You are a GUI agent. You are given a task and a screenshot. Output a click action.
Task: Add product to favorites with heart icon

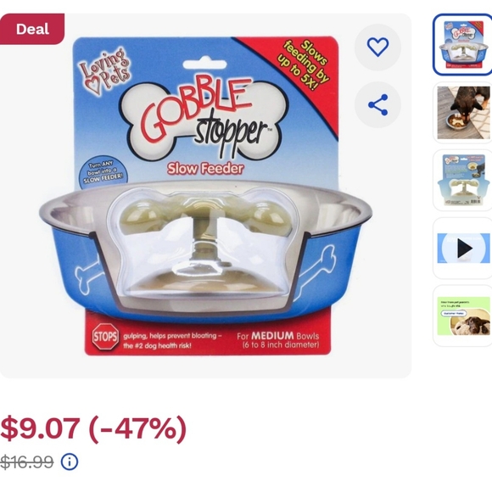coord(377,47)
